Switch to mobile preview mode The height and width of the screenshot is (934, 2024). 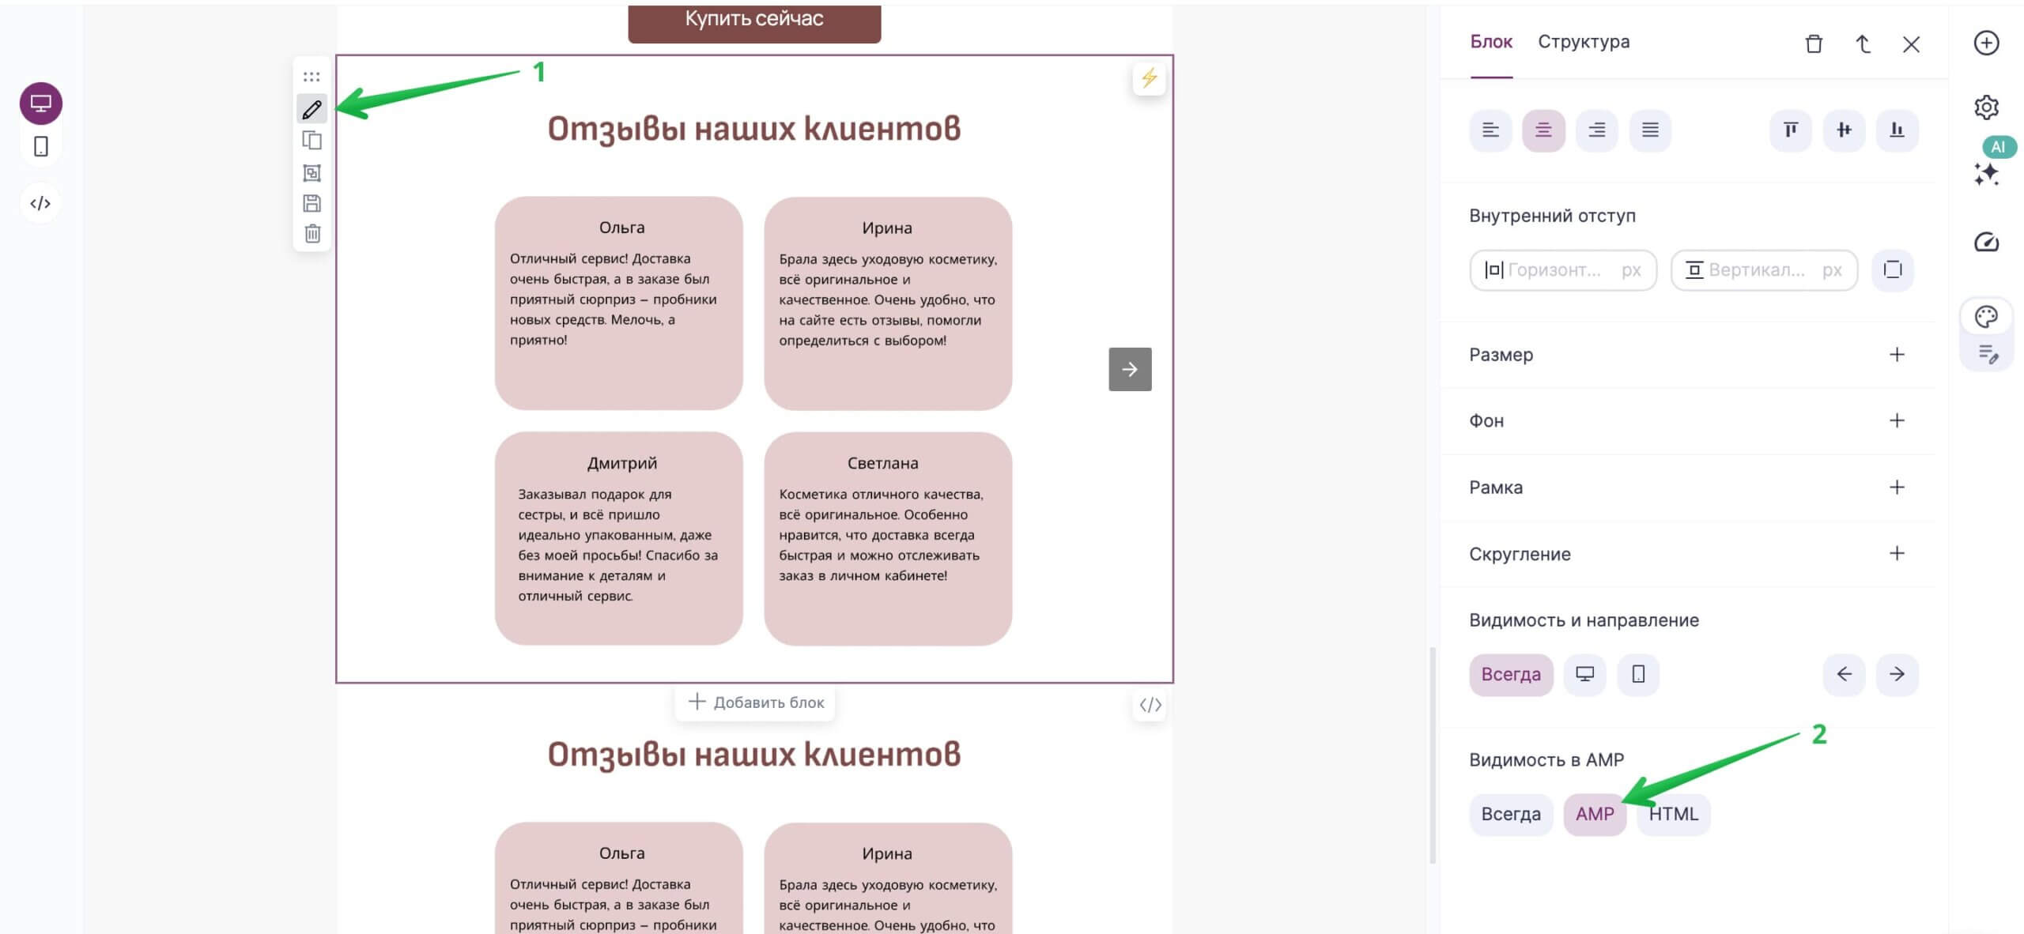click(x=41, y=146)
